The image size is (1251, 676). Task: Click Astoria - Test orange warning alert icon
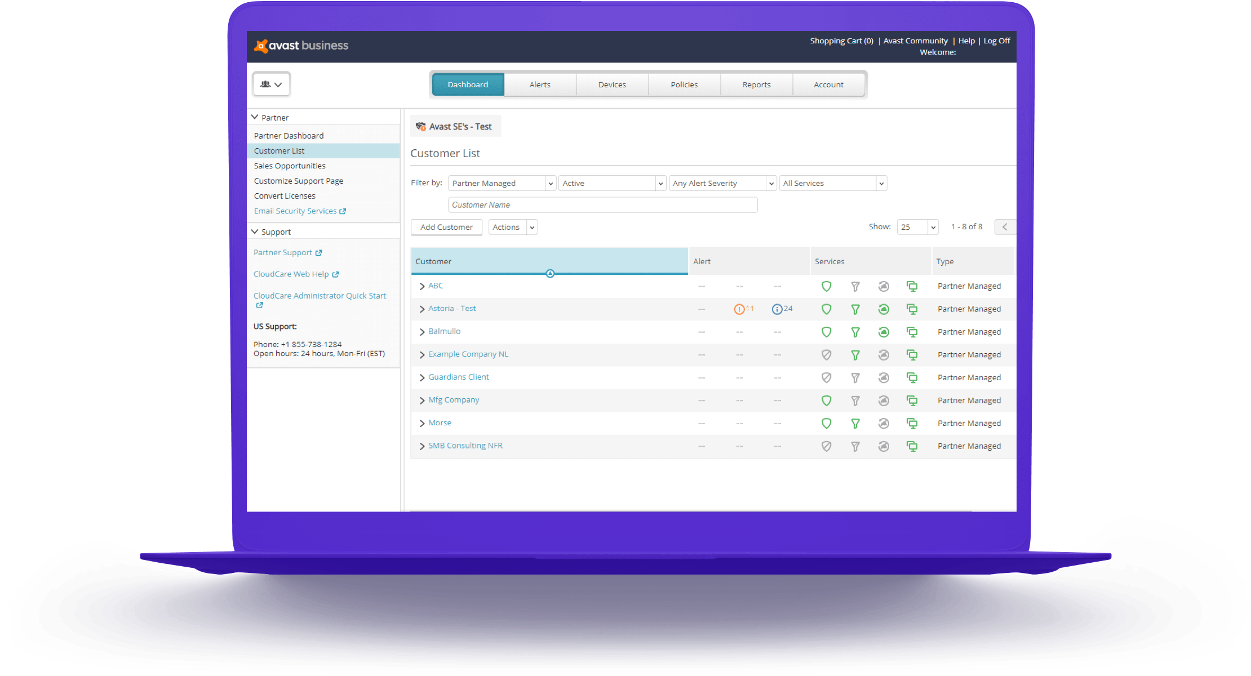739,309
